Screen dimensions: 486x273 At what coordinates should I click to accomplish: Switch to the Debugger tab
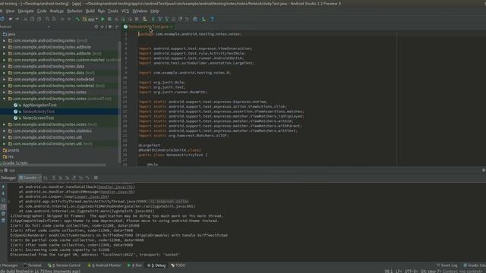pos(8,178)
